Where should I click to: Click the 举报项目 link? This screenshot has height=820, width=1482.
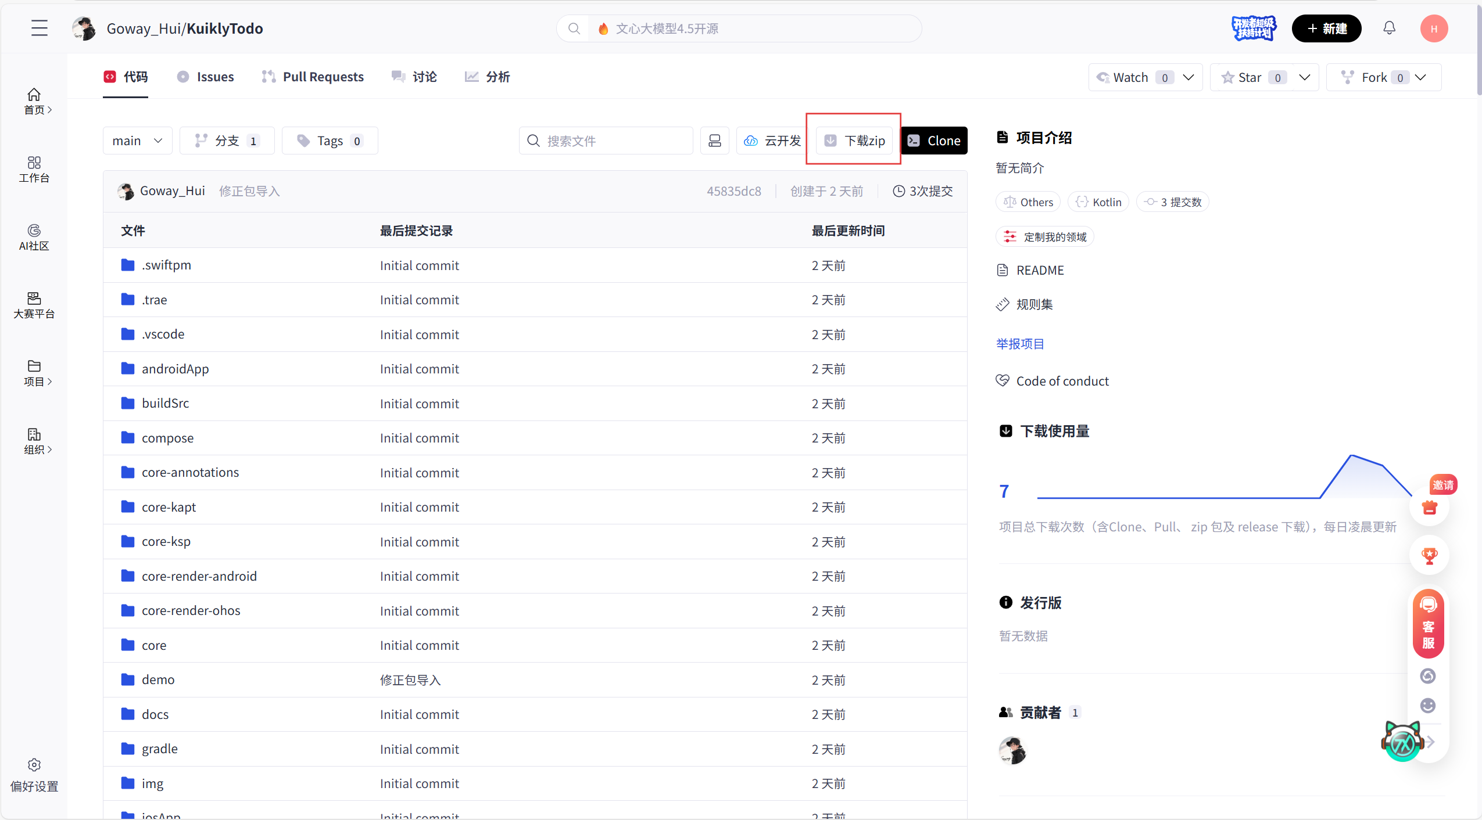pyautogui.click(x=1020, y=344)
